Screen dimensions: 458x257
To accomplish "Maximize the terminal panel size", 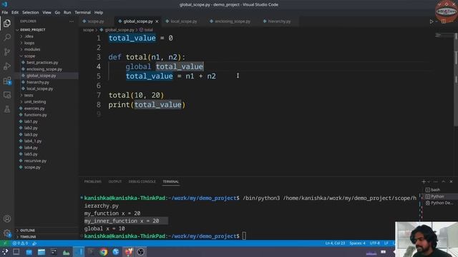I will (444, 181).
